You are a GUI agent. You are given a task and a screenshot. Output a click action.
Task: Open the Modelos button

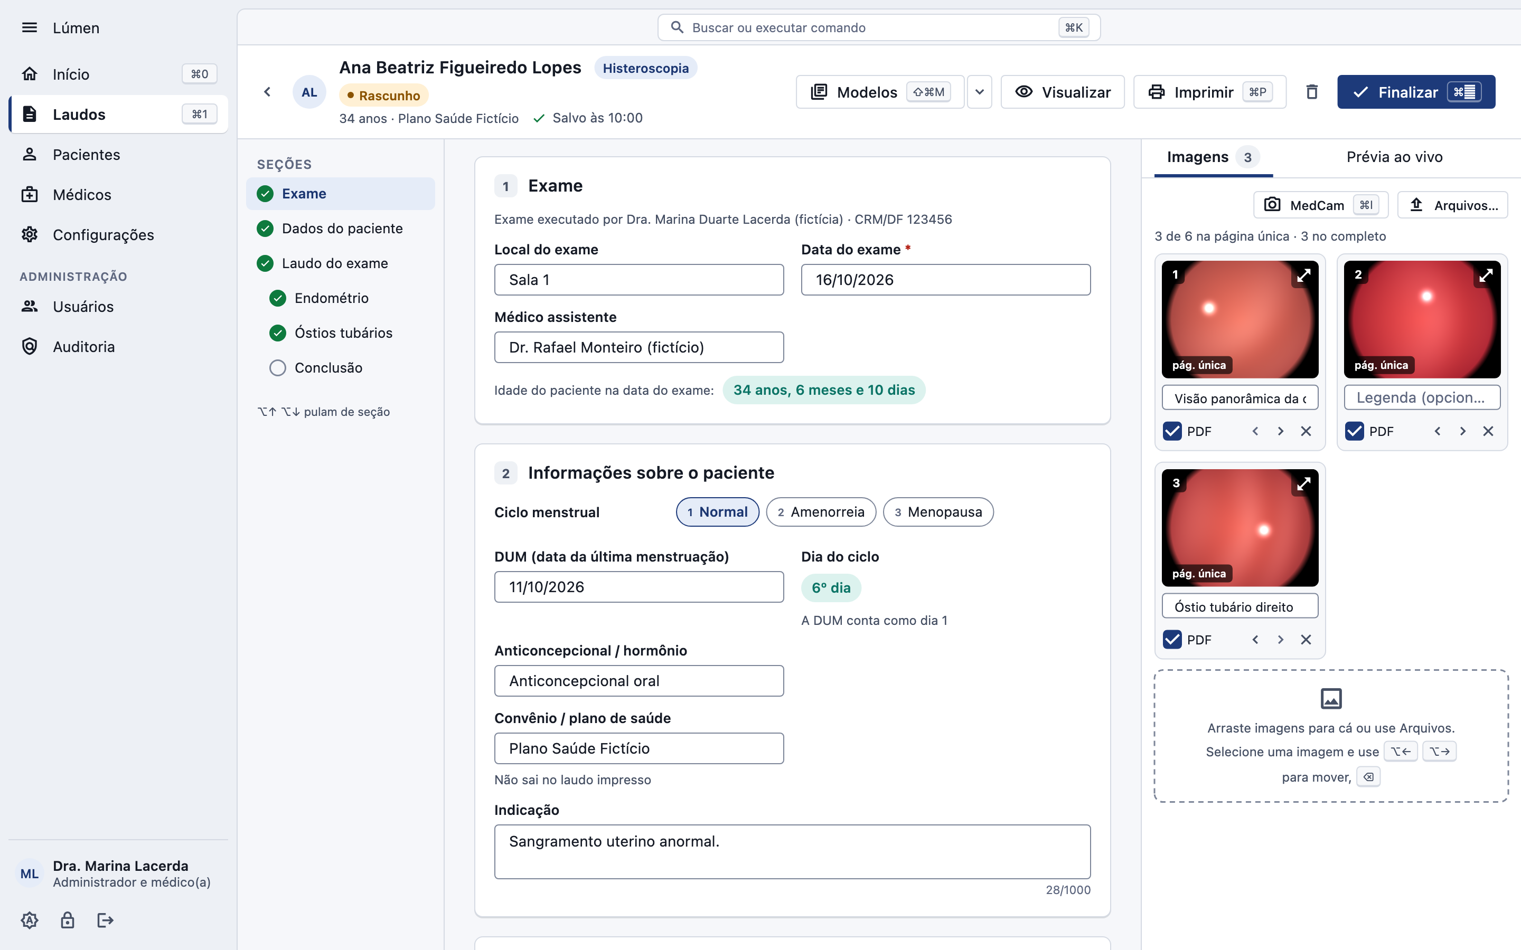click(x=880, y=92)
